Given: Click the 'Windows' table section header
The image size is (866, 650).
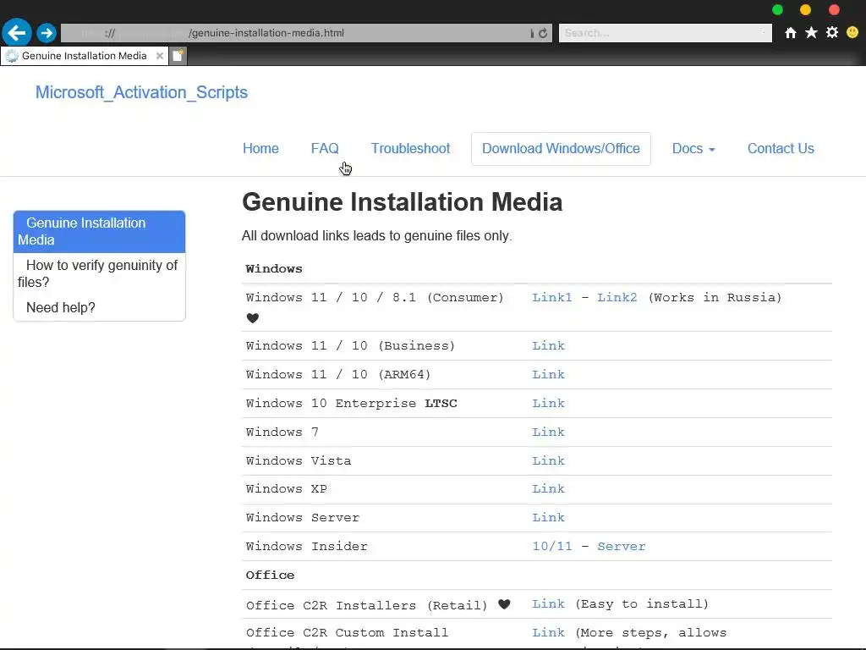Looking at the screenshot, I should pos(274,269).
